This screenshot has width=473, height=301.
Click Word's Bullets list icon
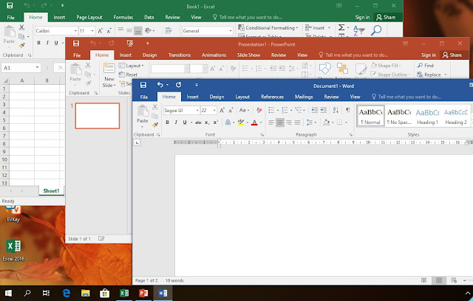(x=271, y=110)
